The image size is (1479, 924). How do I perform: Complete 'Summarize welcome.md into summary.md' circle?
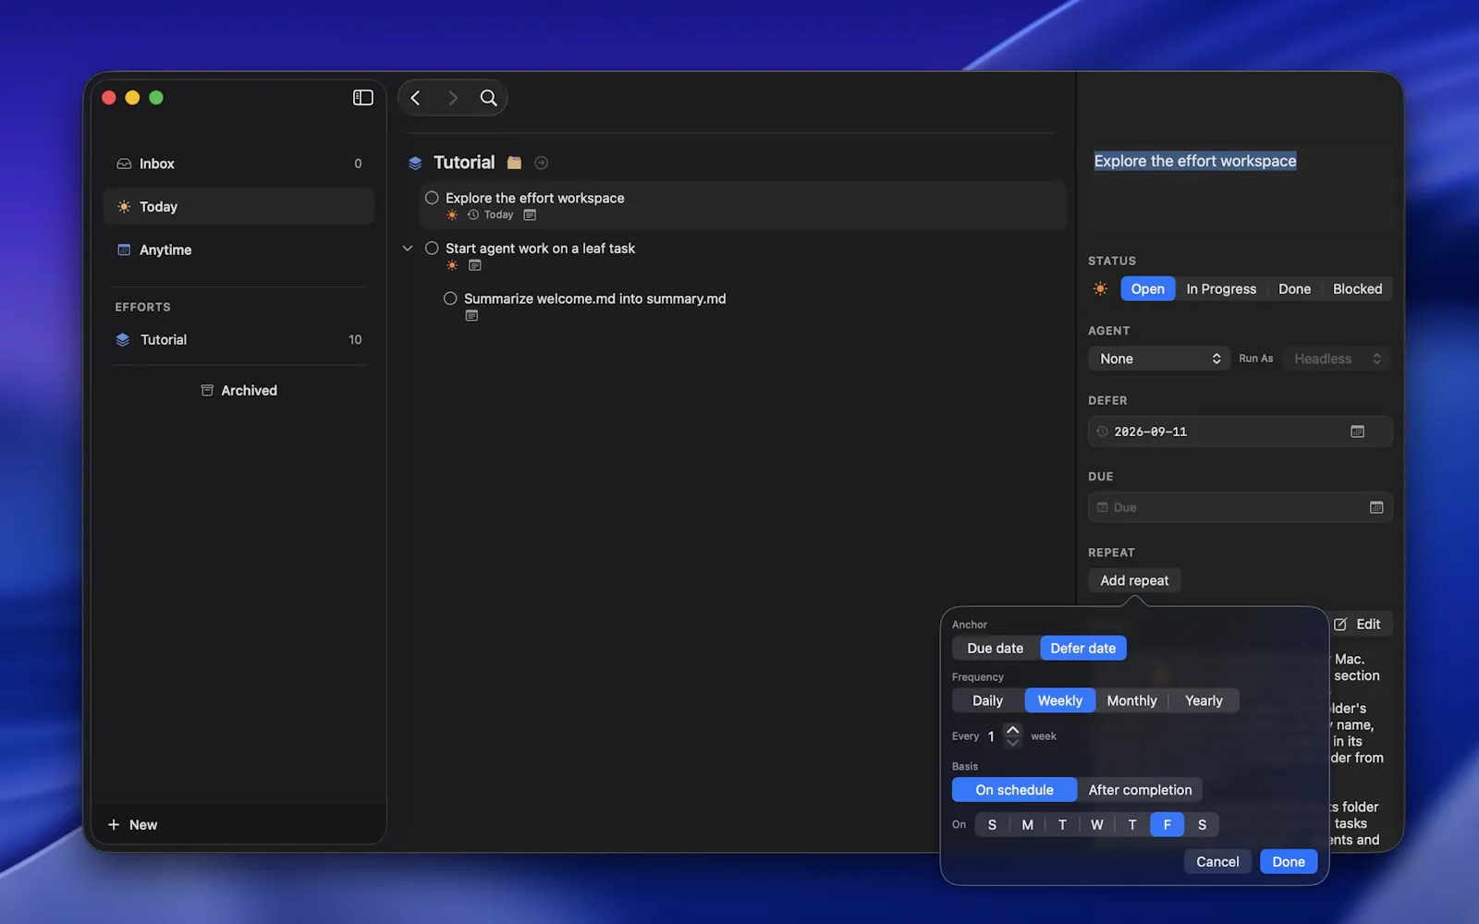point(450,298)
